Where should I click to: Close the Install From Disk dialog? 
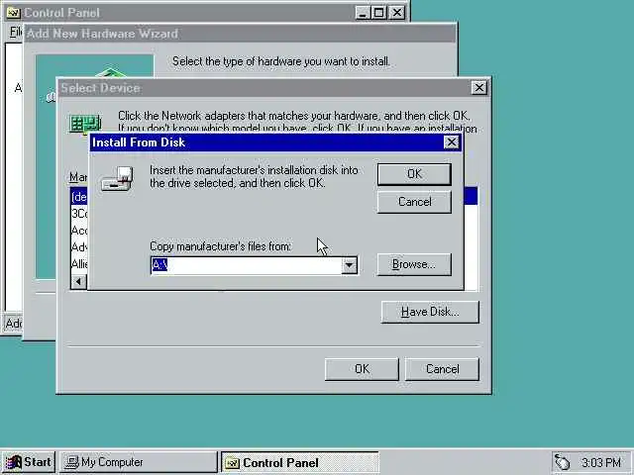coord(452,142)
